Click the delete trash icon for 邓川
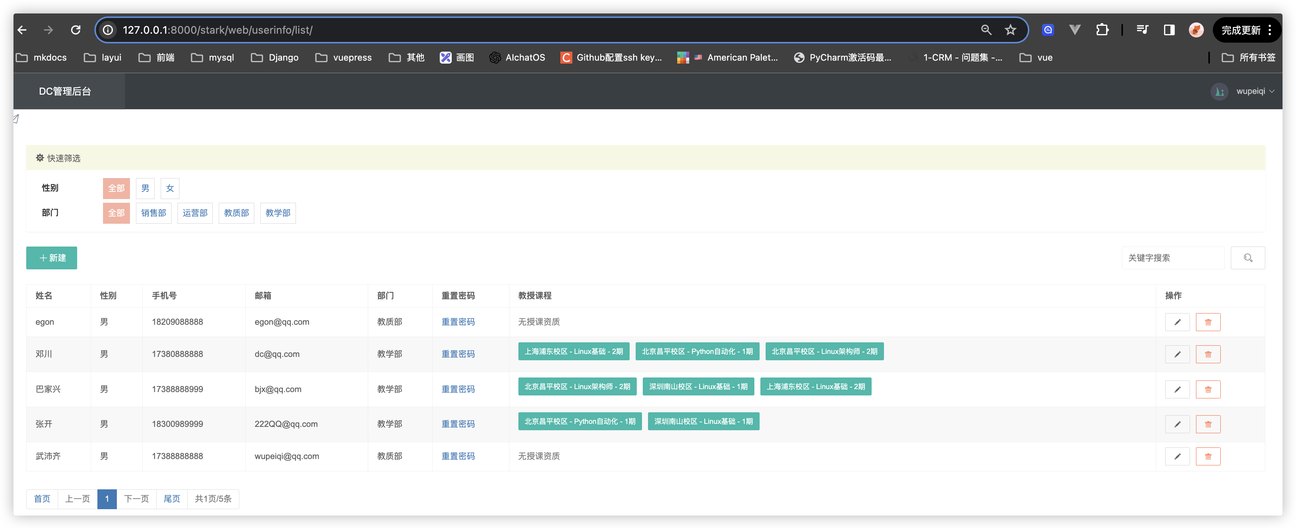Viewport: 1296px width, 529px height. [1208, 354]
